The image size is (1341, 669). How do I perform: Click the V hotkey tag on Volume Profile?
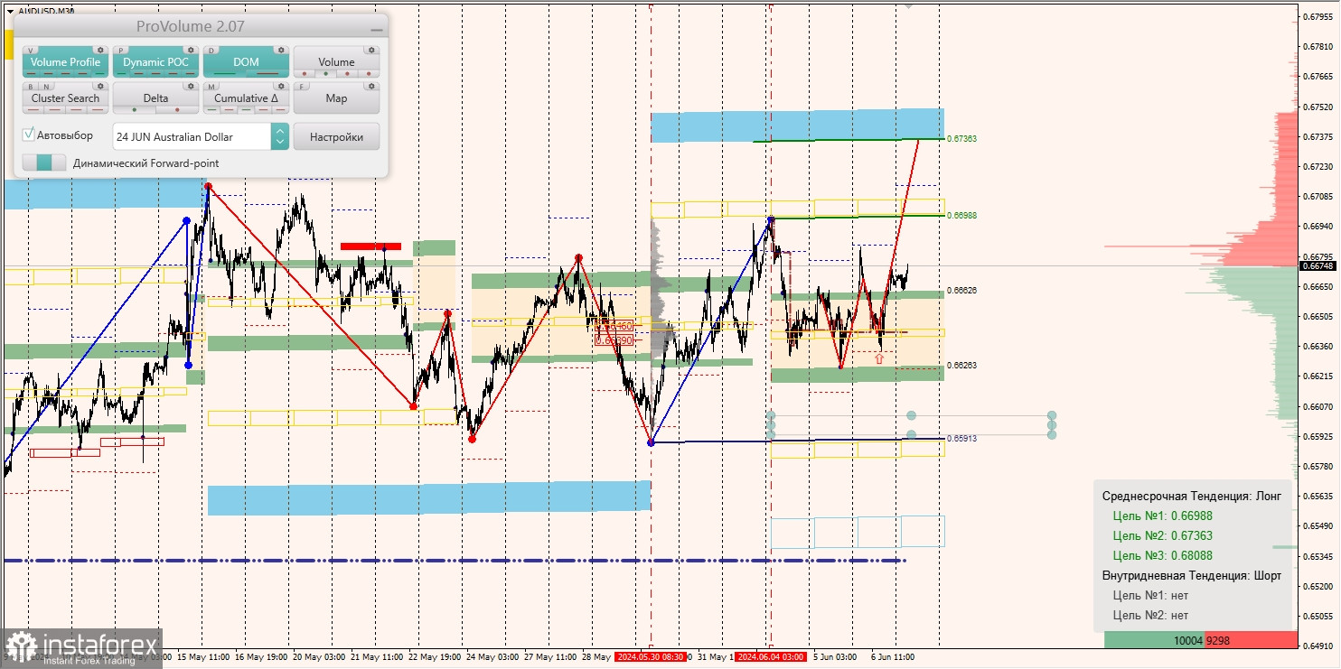[33, 51]
